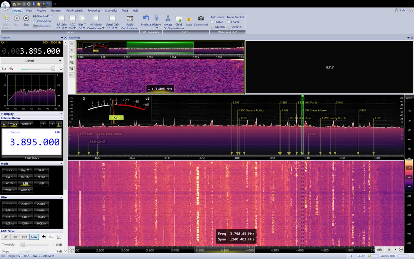Open Auto-mute Options
This screenshot has height=259, width=414.
(217, 27)
